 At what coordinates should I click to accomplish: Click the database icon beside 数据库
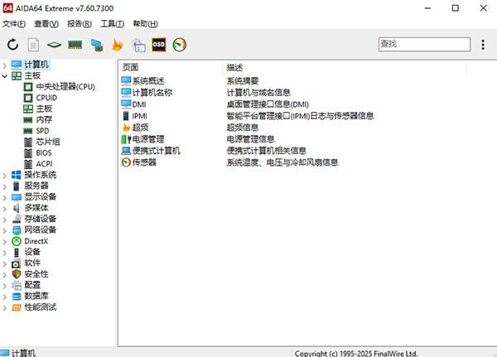click(17, 297)
